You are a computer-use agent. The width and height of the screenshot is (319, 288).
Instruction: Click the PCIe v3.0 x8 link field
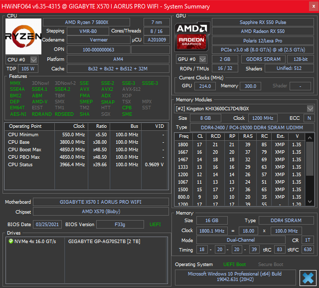click(x=263, y=50)
